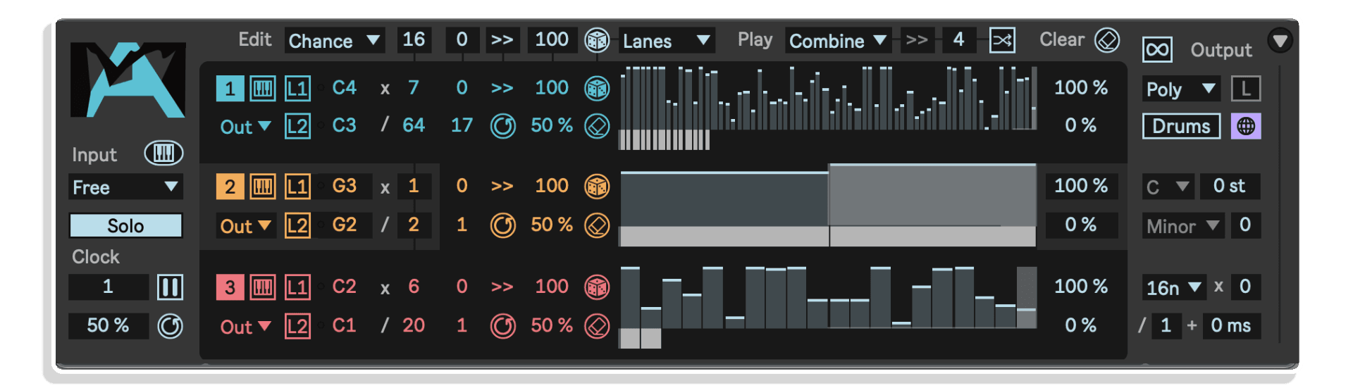Open the Chance edit mode dropdown
Image resolution: width=1353 pixels, height=388 pixels.
point(335,40)
